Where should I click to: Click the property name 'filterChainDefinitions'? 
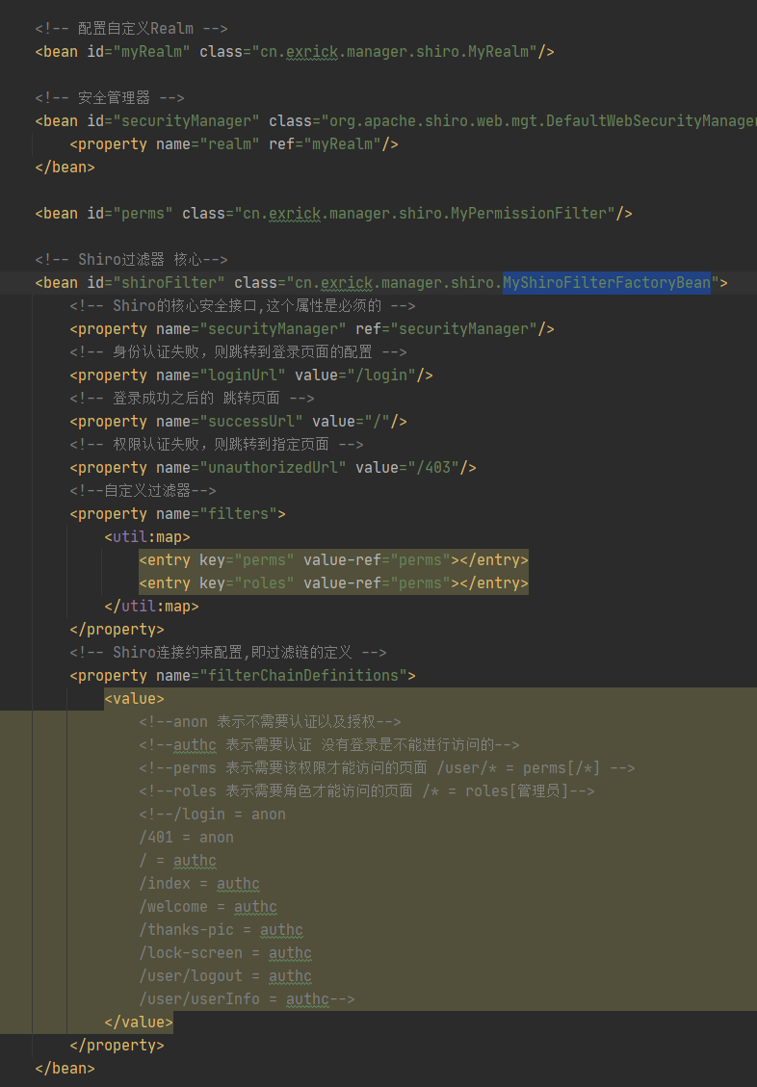click(303, 675)
